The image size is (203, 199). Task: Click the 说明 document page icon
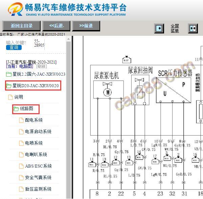coord(10,97)
